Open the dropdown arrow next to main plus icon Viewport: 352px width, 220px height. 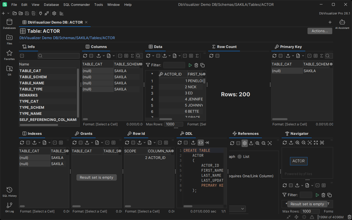click(x=8, y=13)
